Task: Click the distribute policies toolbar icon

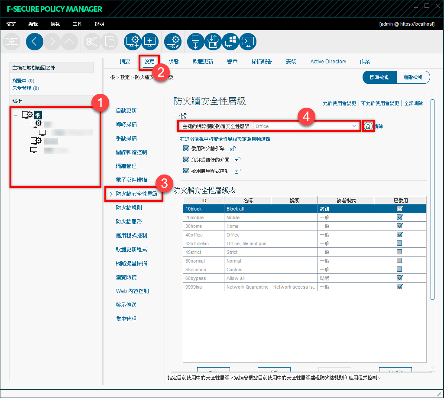Action: pyautogui.click(x=196, y=42)
